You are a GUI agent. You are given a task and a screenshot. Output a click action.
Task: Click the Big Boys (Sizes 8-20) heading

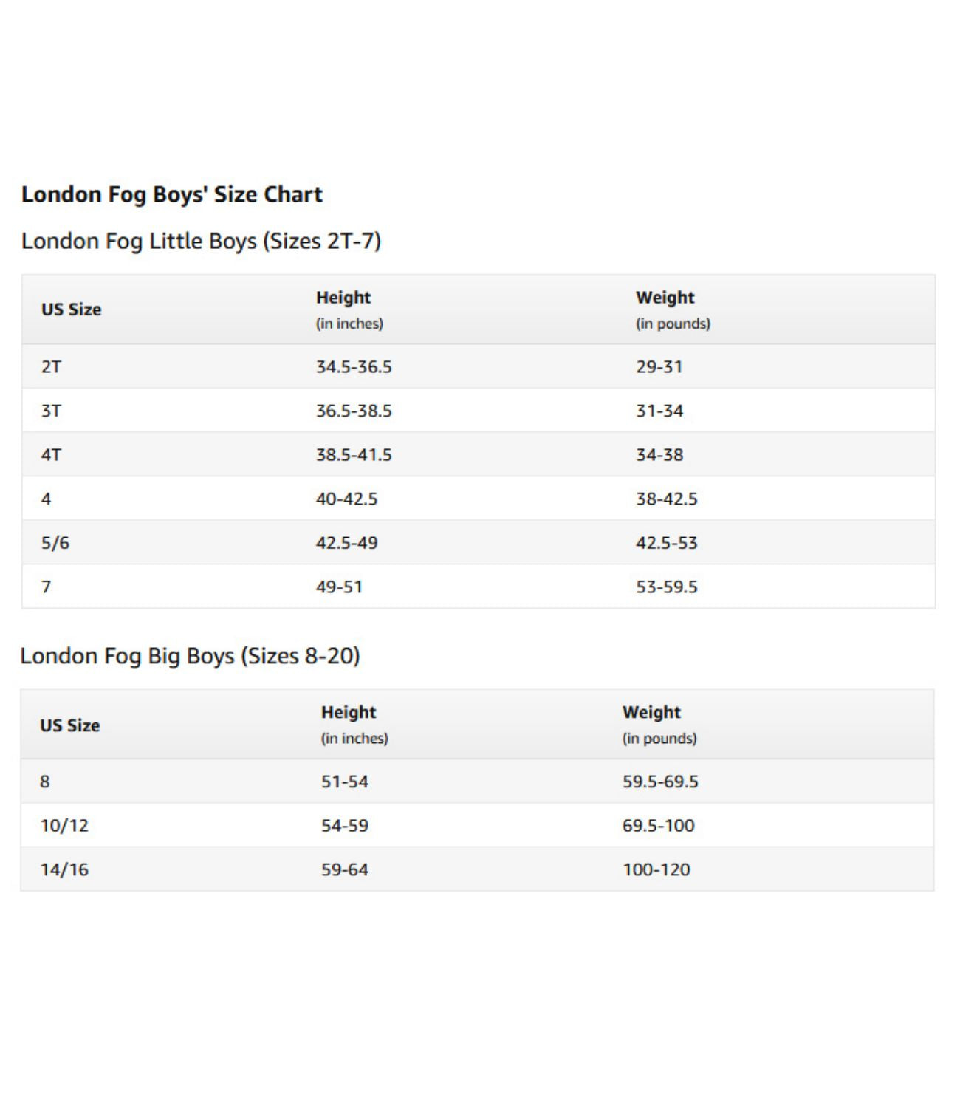click(x=190, y=656)
